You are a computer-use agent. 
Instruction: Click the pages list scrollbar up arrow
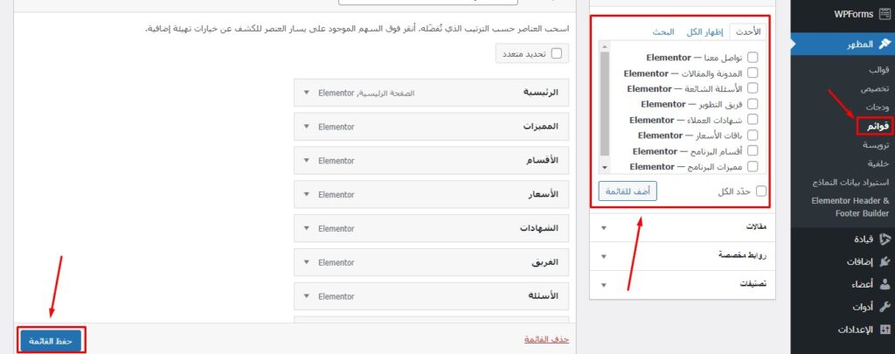[605, 46]
